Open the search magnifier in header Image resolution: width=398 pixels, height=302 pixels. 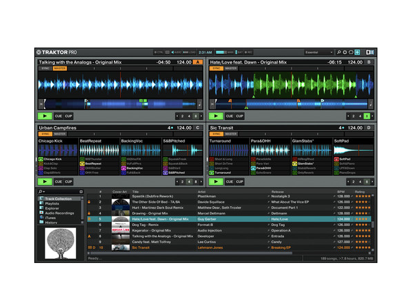pos(338,52)
